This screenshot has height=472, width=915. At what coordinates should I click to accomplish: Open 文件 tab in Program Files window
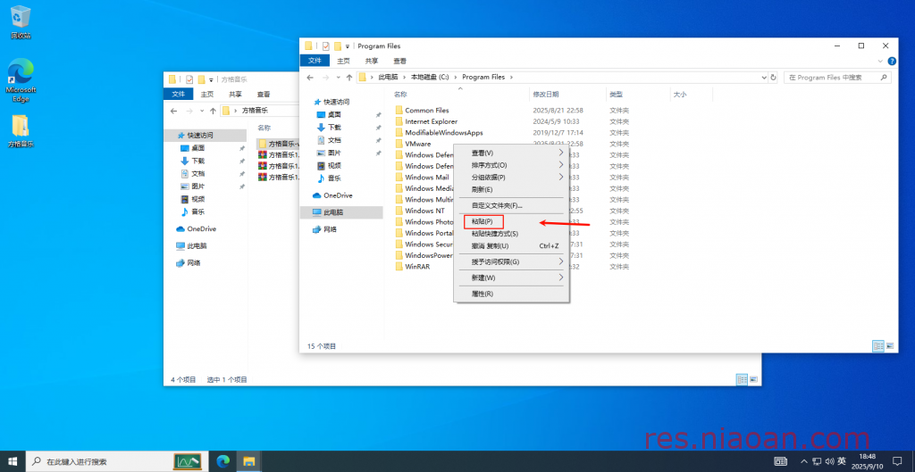315,61
